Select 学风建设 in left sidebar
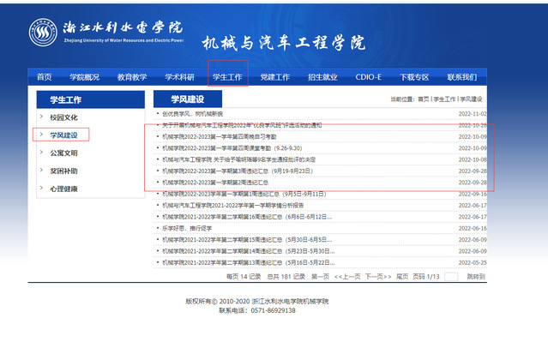The image size is (548, 342). [x=63, y=135]
